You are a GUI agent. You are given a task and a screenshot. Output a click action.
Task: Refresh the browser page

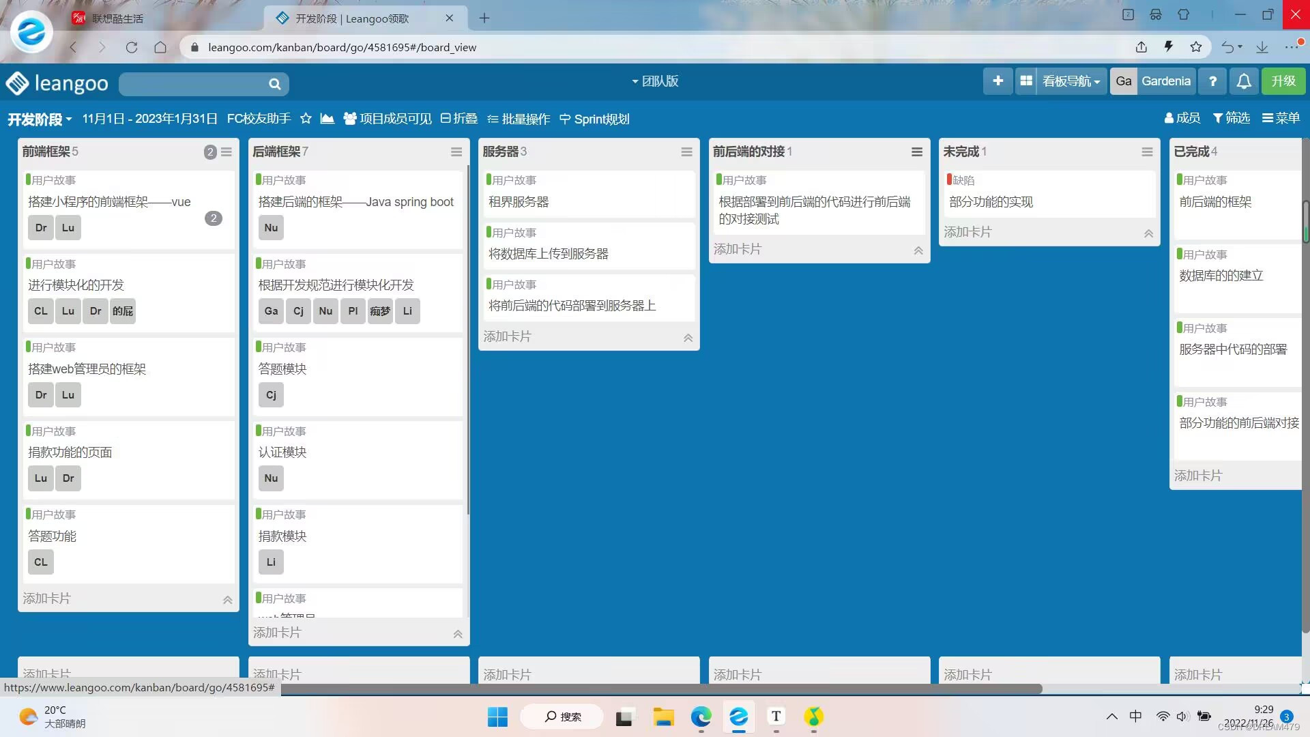[x=132, y=47]
